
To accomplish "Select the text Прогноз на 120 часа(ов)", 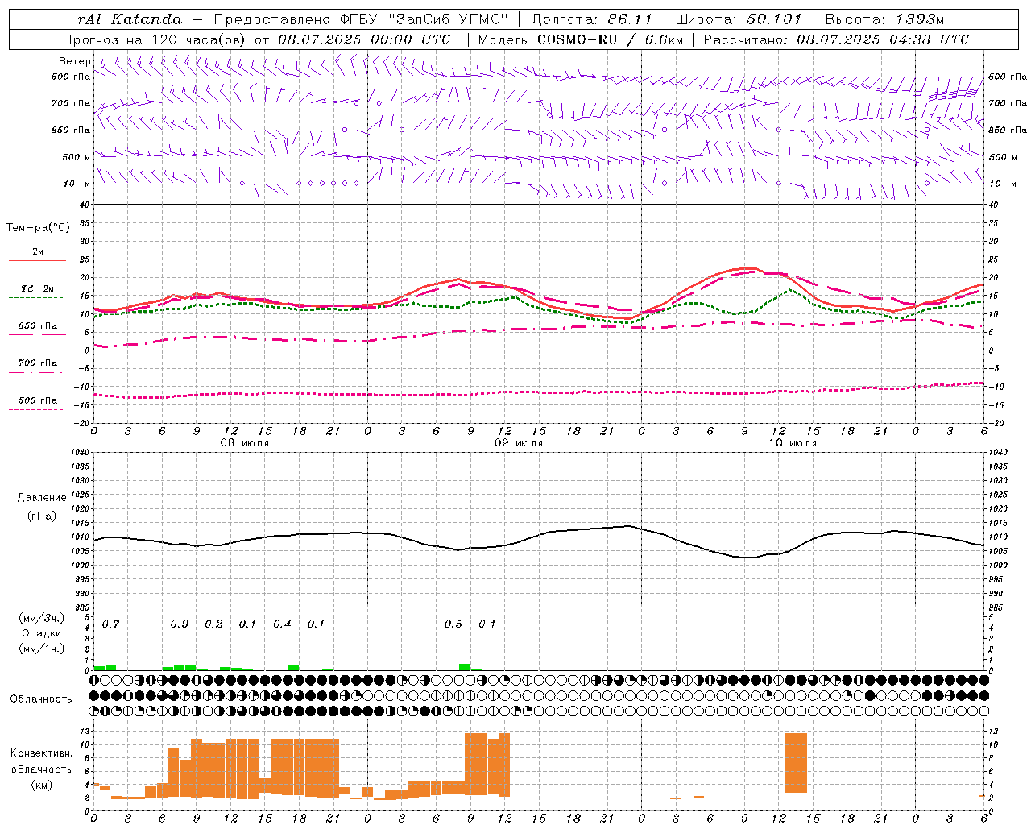I will coord(155,39).
